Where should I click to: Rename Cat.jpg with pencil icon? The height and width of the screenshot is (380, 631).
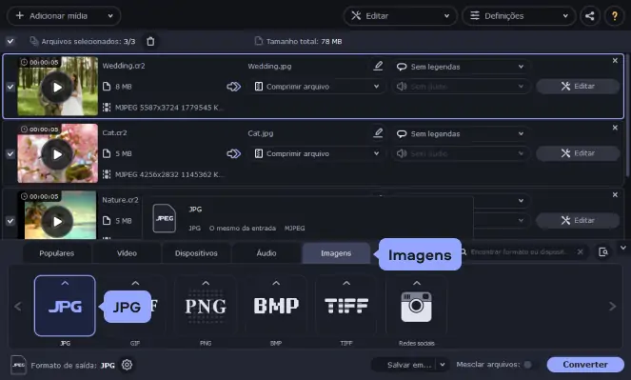(378, 132)
